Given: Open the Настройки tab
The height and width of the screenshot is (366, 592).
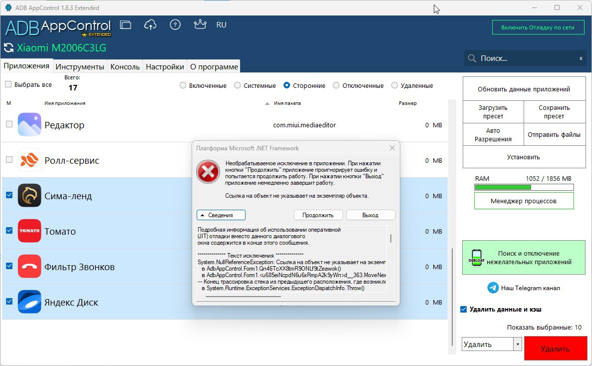Looking at the screenshot, I should [x=165, y=66].
